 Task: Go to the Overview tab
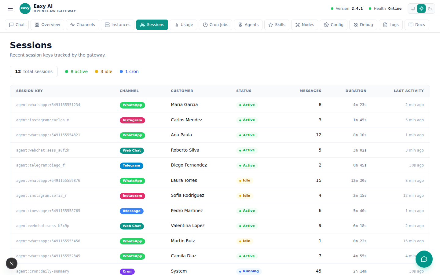tap(47, 25)
